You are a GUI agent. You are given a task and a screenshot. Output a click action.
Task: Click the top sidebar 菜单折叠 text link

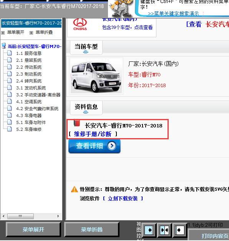coord(44,32)
